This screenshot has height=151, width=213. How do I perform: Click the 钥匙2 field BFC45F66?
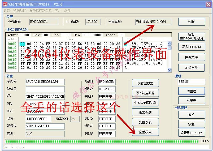click(107, 89)
